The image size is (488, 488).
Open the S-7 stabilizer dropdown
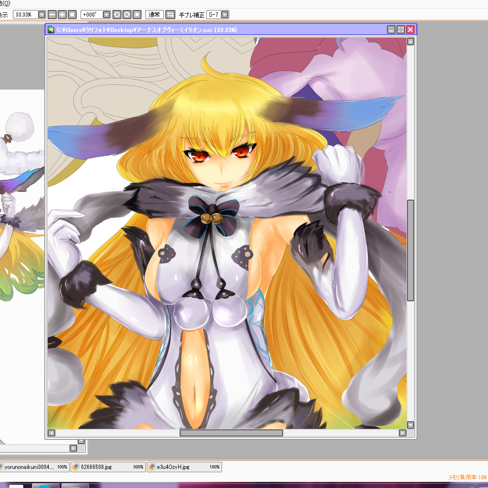[225, 15]
